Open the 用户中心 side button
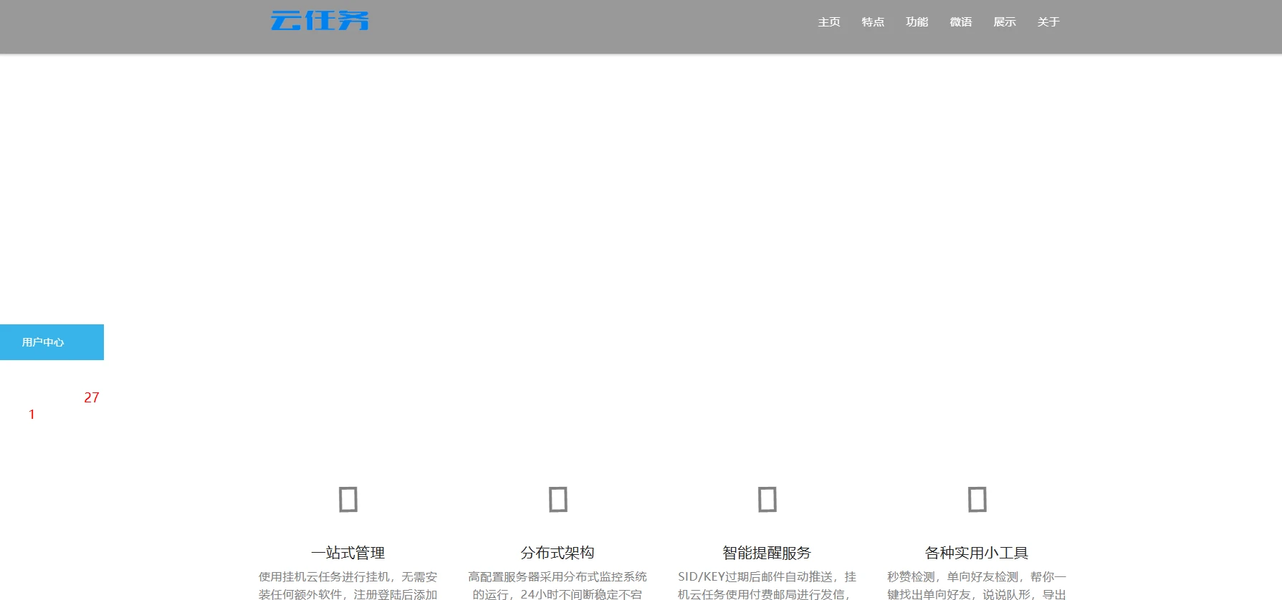The height and width of the screenshot is (600, 1282). coord(52,342)
